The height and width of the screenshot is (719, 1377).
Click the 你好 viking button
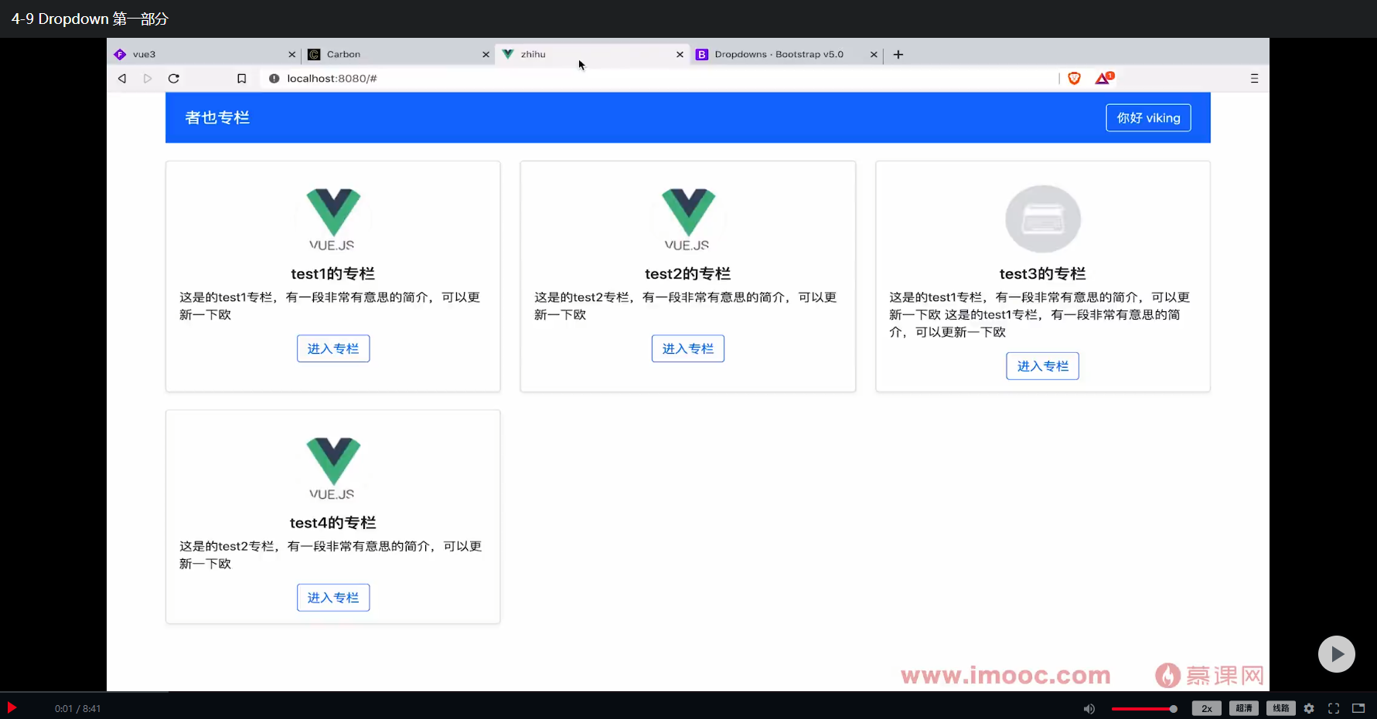click(1148, 117)
